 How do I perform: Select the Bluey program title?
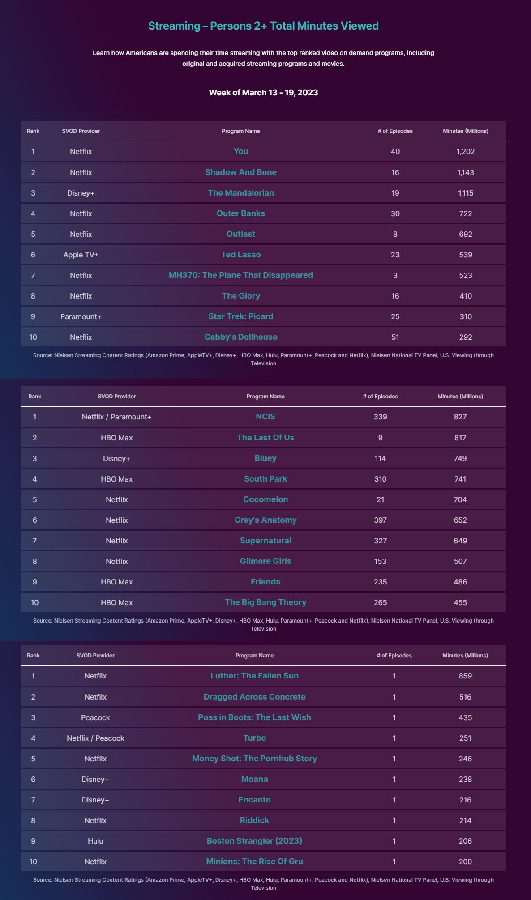tap(265, 458)
